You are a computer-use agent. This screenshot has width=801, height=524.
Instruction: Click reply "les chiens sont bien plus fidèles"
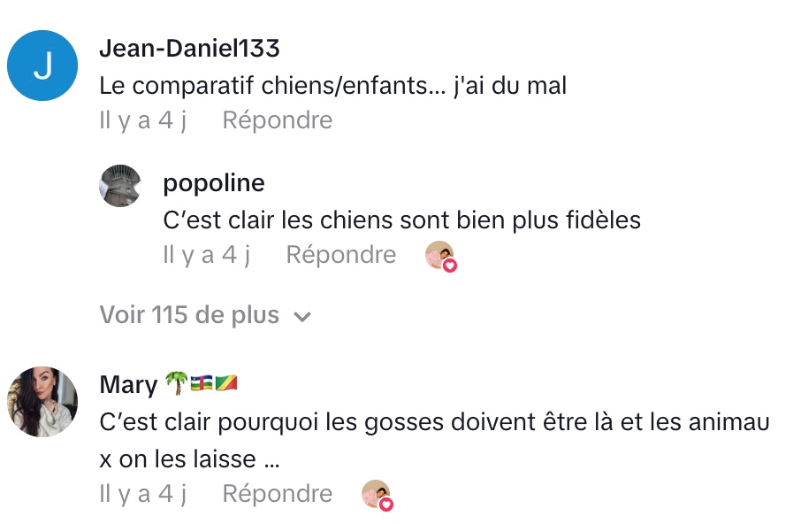pos(401,220)
